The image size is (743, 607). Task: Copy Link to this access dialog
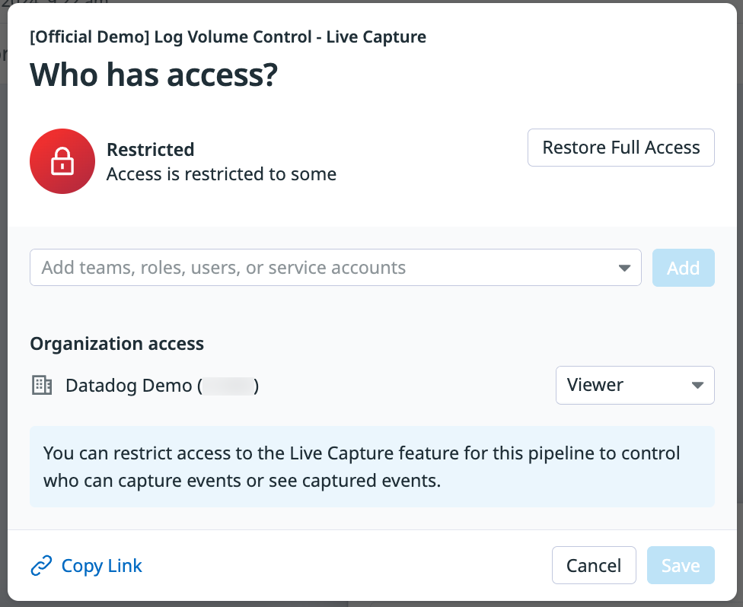click(101, 566)
